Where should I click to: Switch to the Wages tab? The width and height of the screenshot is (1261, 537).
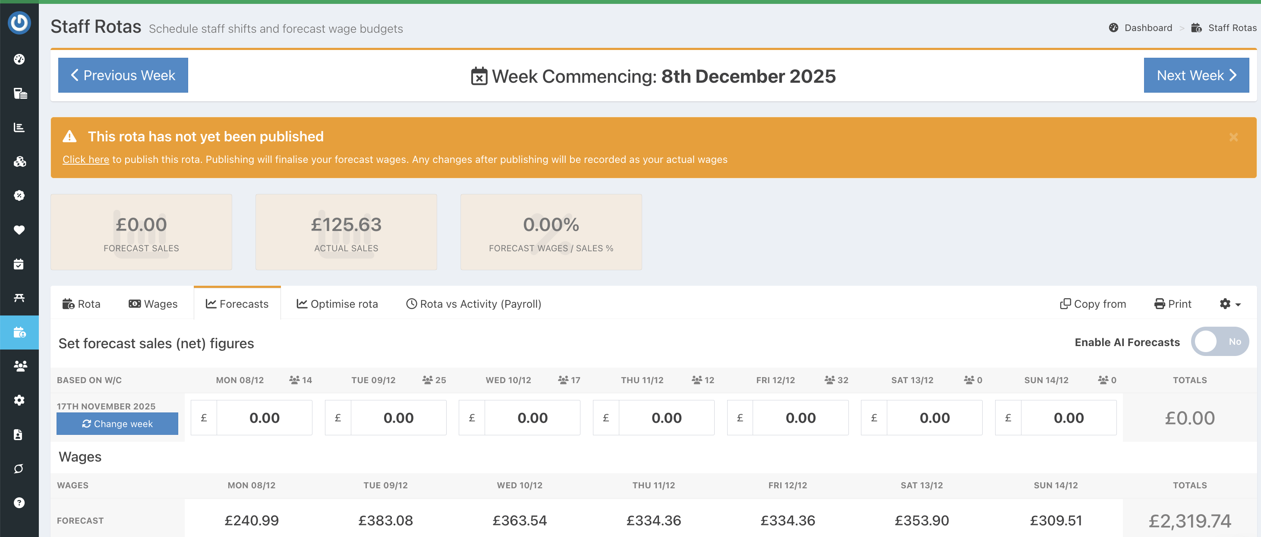pyautogui.click(x=153, y=304)
